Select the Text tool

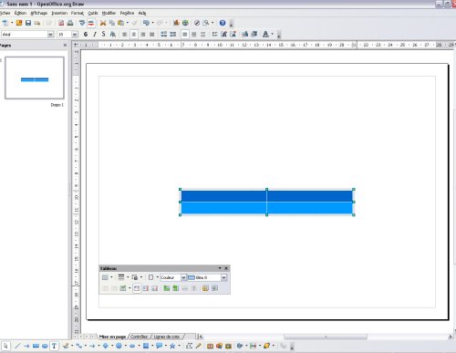[54, 346]
